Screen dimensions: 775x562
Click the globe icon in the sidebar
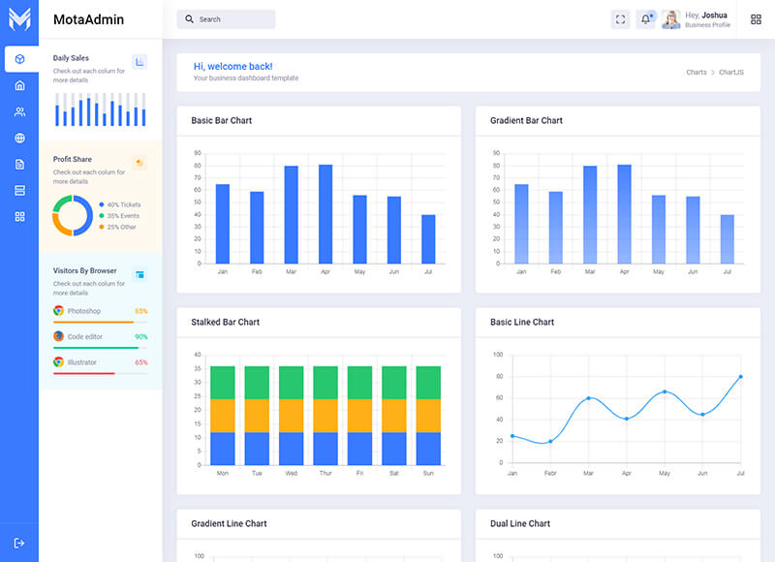coord(19,138)
